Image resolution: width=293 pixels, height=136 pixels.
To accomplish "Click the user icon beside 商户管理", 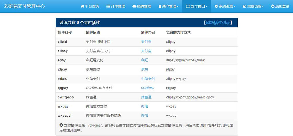I will pos(160,6).
